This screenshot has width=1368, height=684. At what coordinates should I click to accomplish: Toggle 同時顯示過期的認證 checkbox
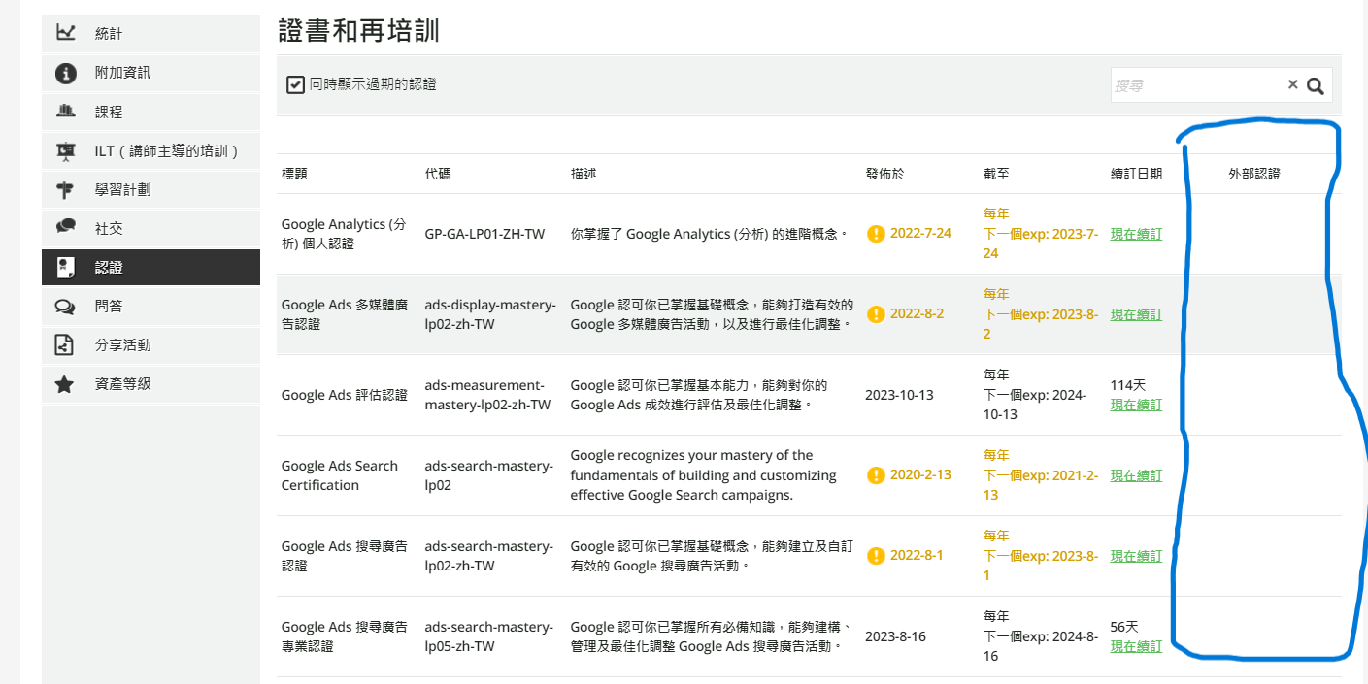pos(296,85)
